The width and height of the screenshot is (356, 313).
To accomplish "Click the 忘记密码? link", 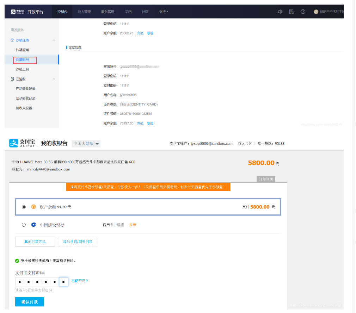I will click(x=80, y=281).
